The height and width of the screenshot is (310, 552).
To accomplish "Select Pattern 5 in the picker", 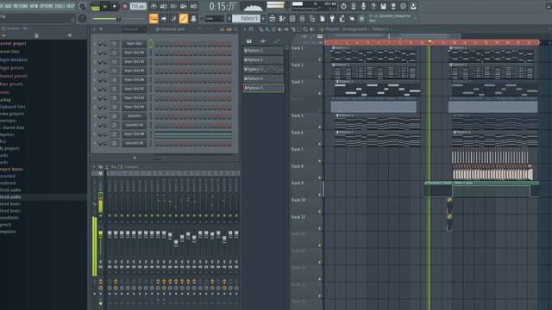I will tap(263, 88).
